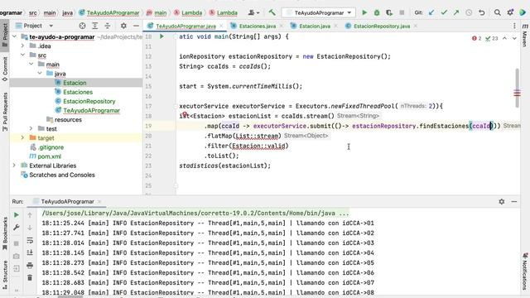The width and height of the screenshot is (530, 298).
Task: Open IDE settings gear in top toolbar
Action: pyautogui.click(x=510, y=13)
